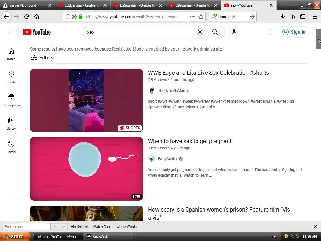Click The WrestleManiac channel avatar
Image resolution: width=321 pixels, height=241 pixels.
(x=152, y=90)
